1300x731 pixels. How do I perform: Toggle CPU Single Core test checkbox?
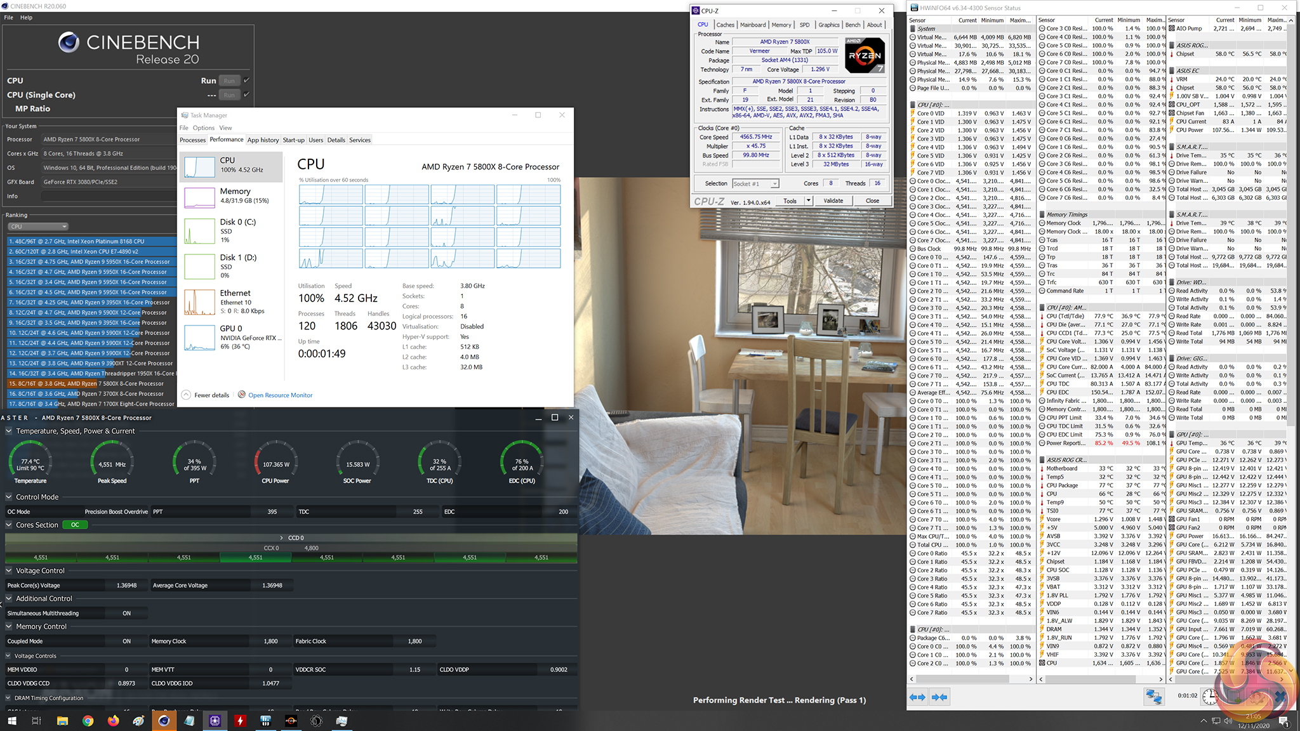click(246, 95)
